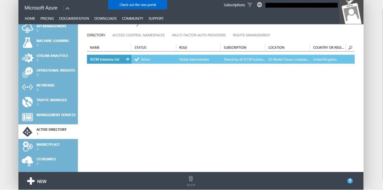
Task: Select the Traffic Manager icon
Action: (27, 102)
